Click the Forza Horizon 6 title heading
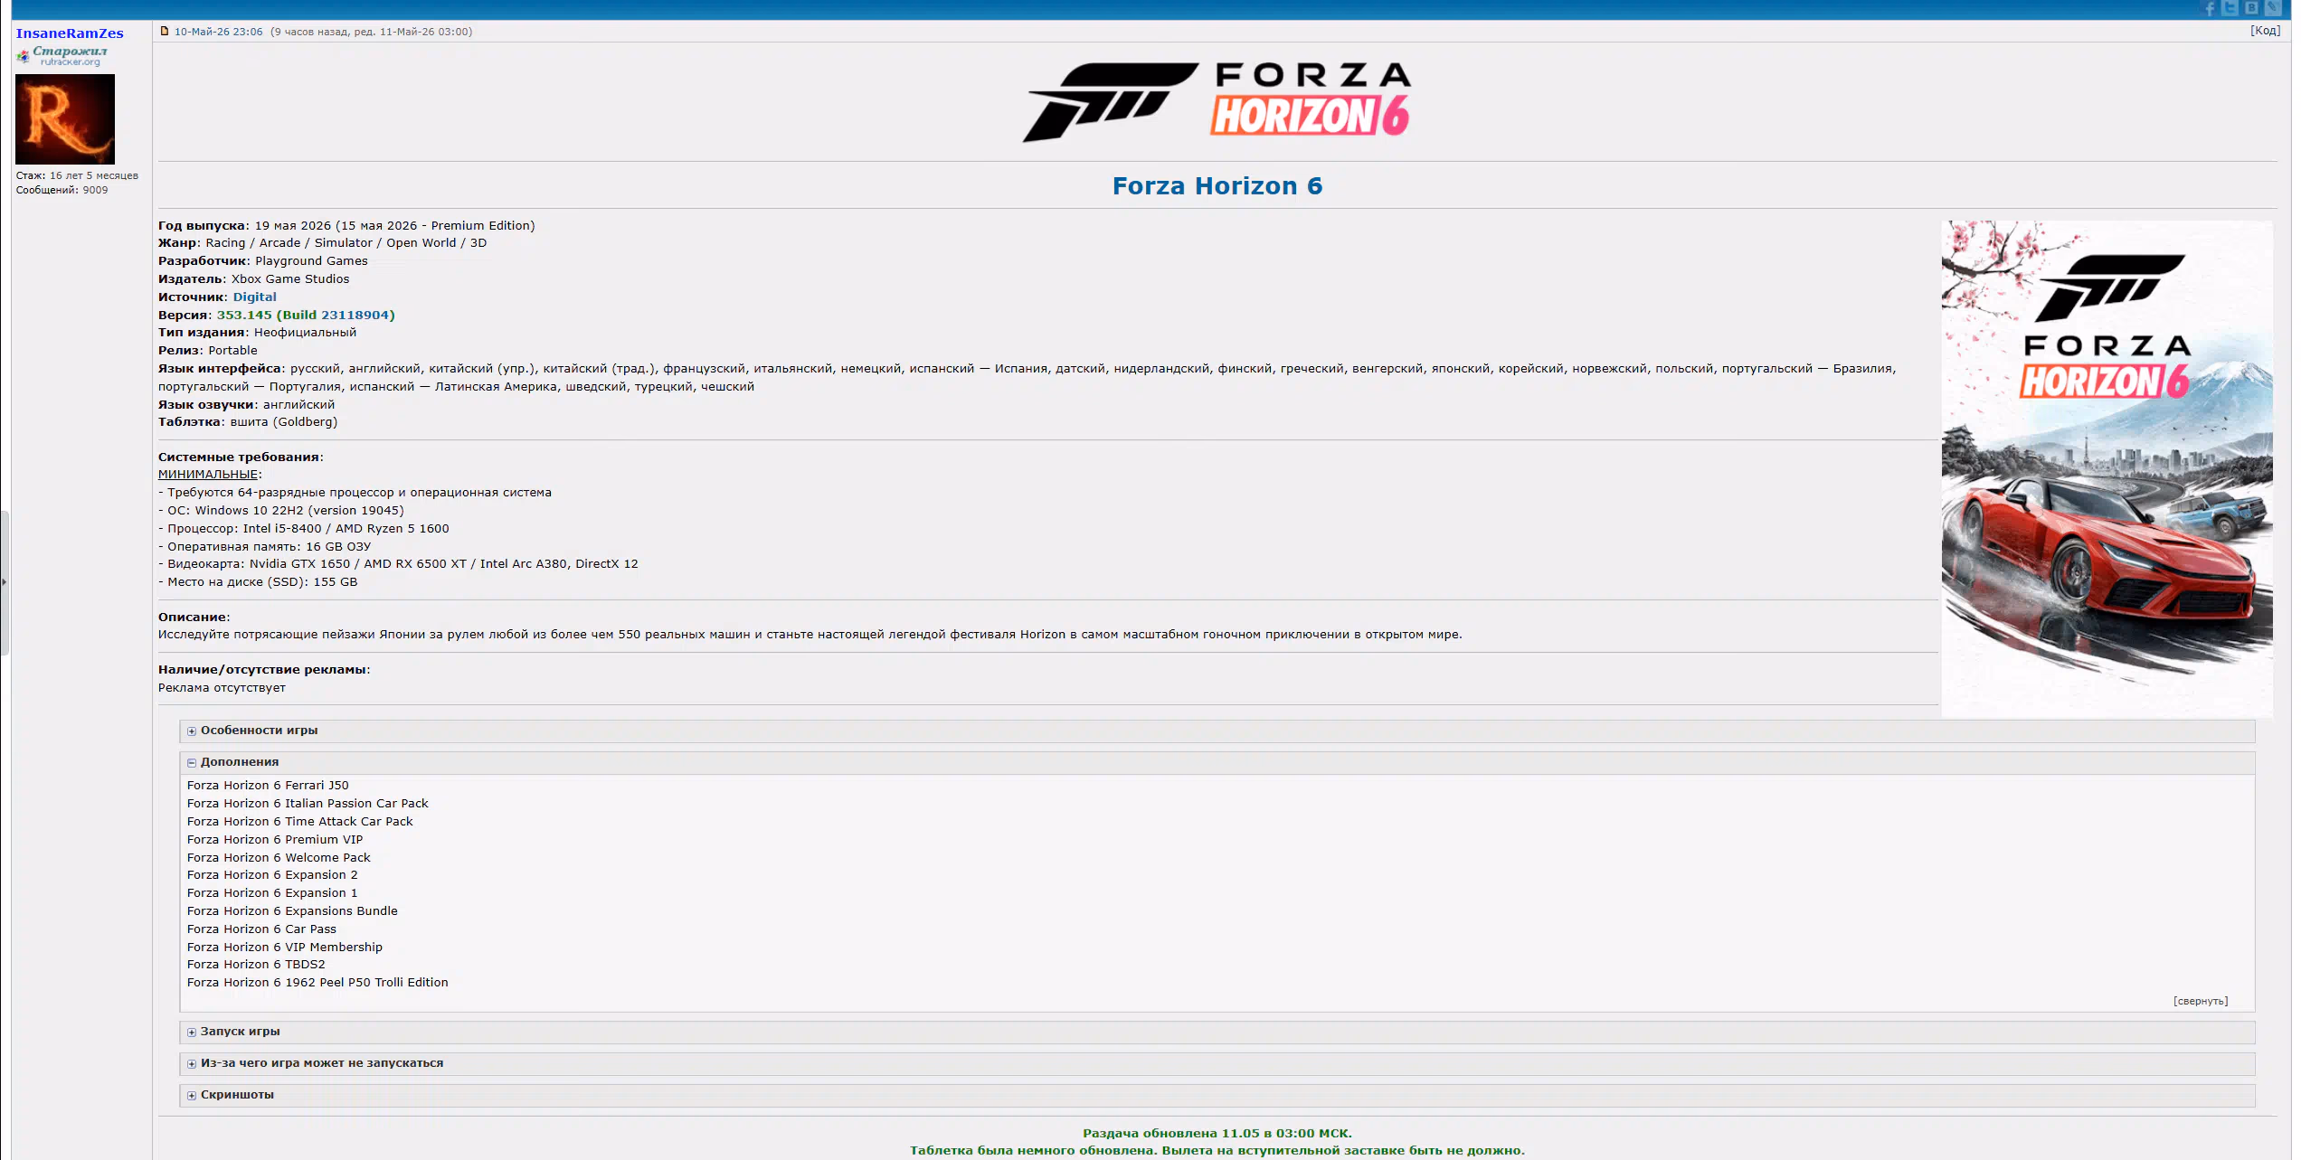Image resolution: width=2301 pixels, height=1160 pixels. [1217, 185]
